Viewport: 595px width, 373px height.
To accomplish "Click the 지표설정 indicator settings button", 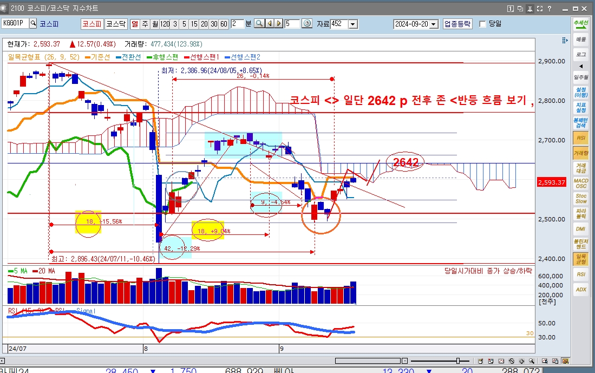I will 581,107.
